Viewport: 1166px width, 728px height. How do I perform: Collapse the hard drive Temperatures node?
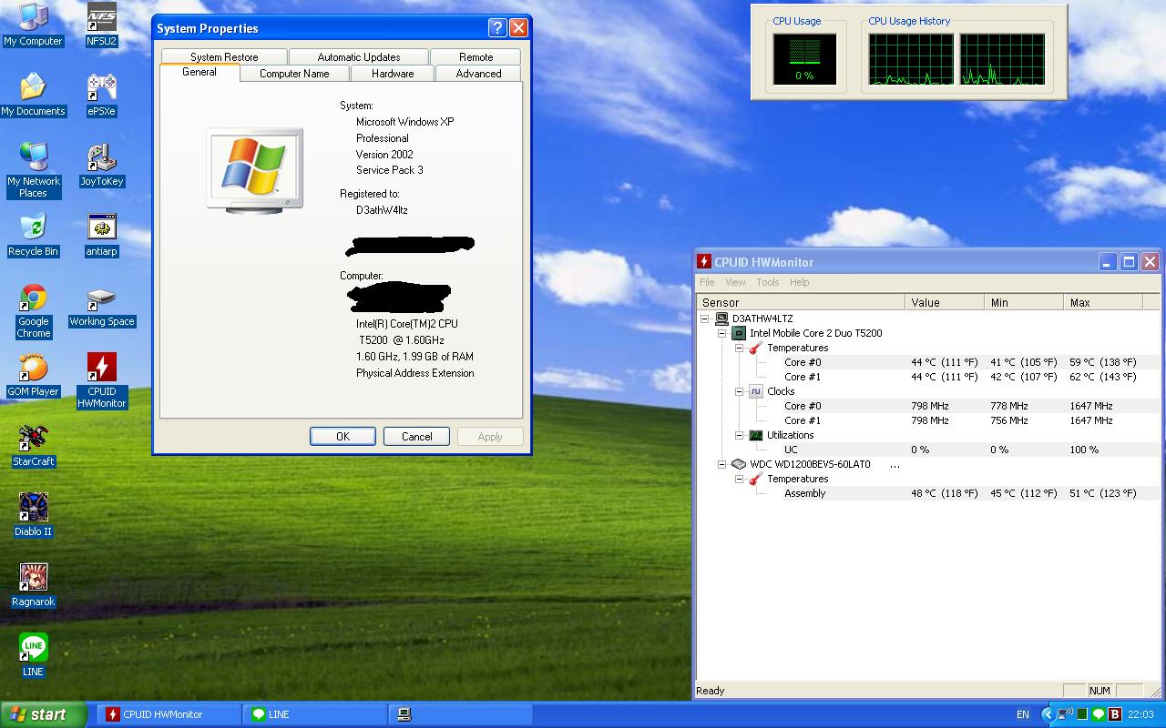[739, 479]
